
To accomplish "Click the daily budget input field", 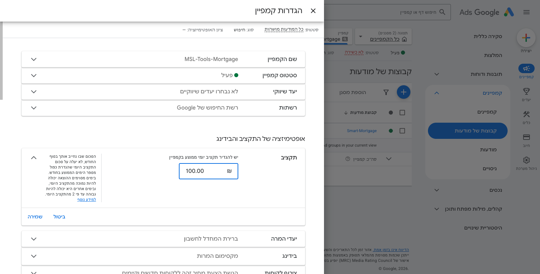I will coord(209,171).
